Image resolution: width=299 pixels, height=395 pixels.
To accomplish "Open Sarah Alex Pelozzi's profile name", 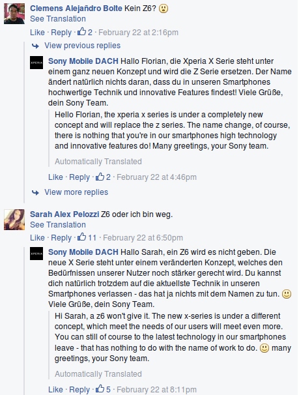I will click(64, 214).
